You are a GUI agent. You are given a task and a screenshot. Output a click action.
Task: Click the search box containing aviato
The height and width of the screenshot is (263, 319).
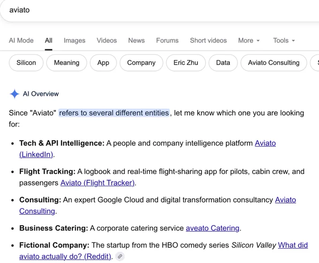pyautogui.click(x=159, y=10)
